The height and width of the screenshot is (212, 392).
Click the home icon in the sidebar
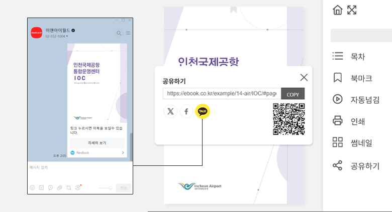tap(338, 10)
